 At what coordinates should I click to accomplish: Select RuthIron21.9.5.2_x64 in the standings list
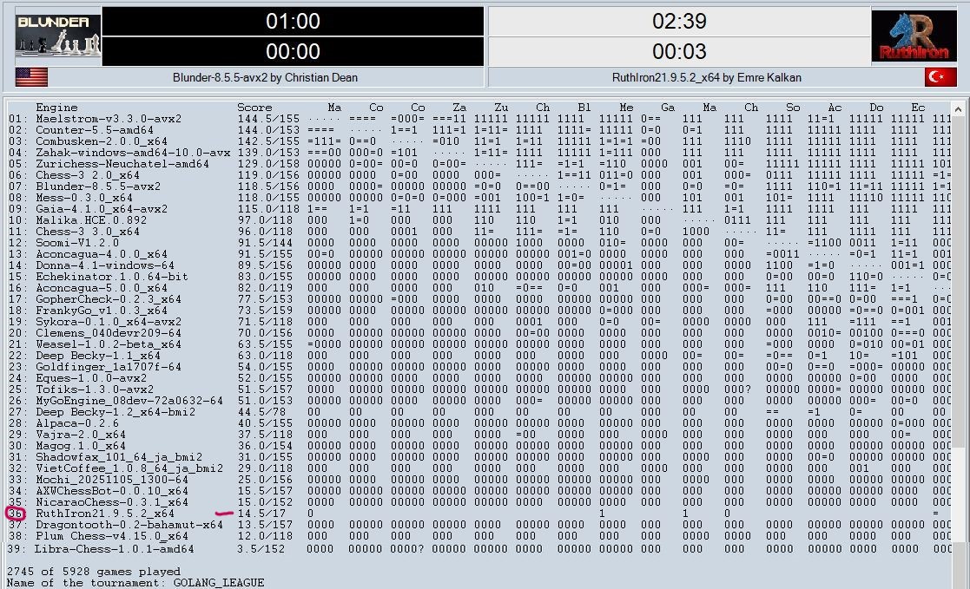479,514
